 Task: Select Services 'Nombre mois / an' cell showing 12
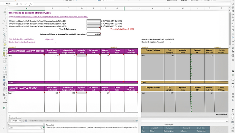point(105,93)
